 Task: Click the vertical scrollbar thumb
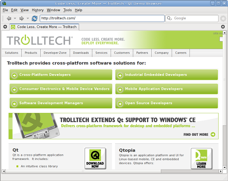(224, 80)
